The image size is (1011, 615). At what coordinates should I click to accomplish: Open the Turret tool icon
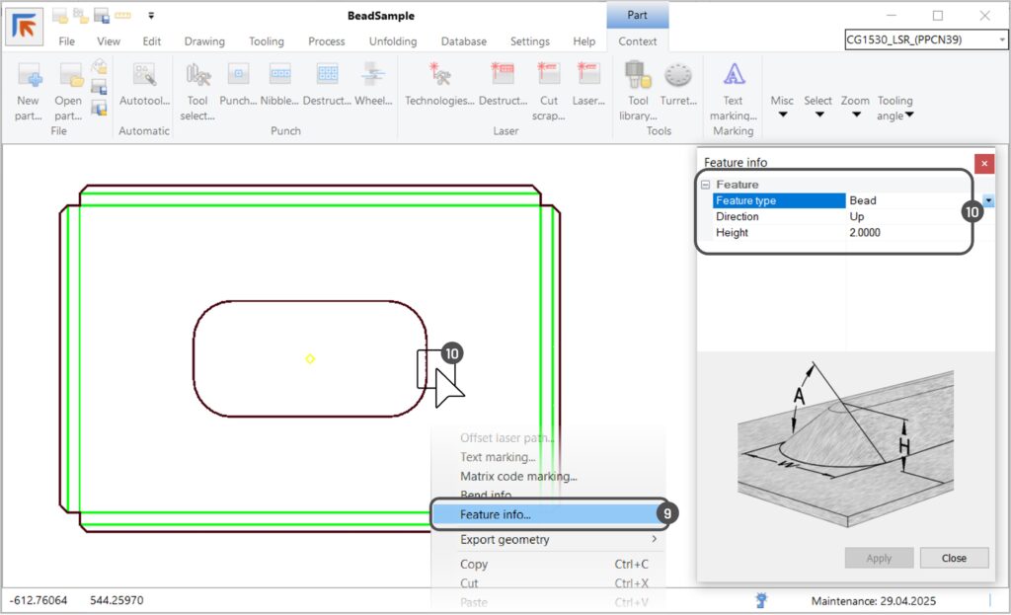pyautogui.click(x=677, y=76)
